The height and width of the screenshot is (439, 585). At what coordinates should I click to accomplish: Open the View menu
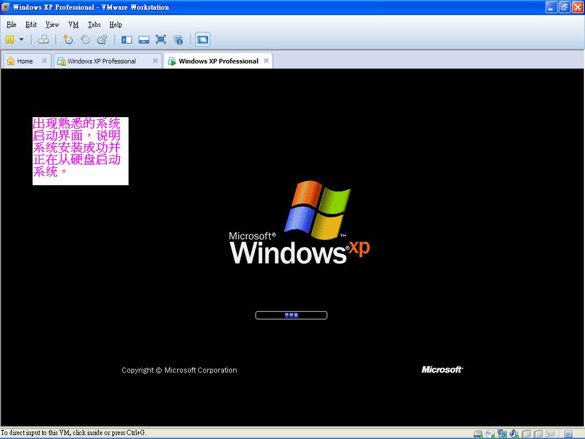52,25
